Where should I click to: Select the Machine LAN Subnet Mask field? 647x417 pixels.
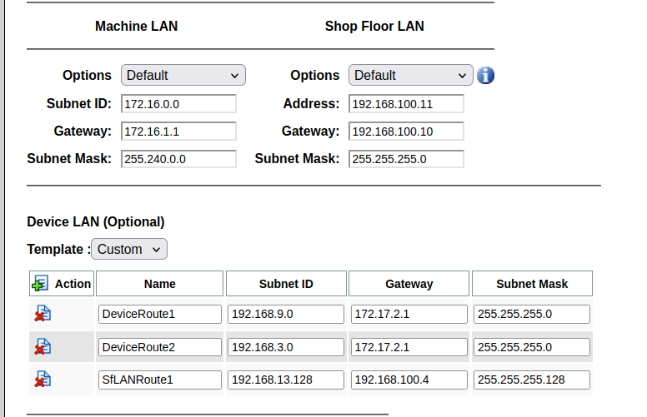tap(178, 159)
